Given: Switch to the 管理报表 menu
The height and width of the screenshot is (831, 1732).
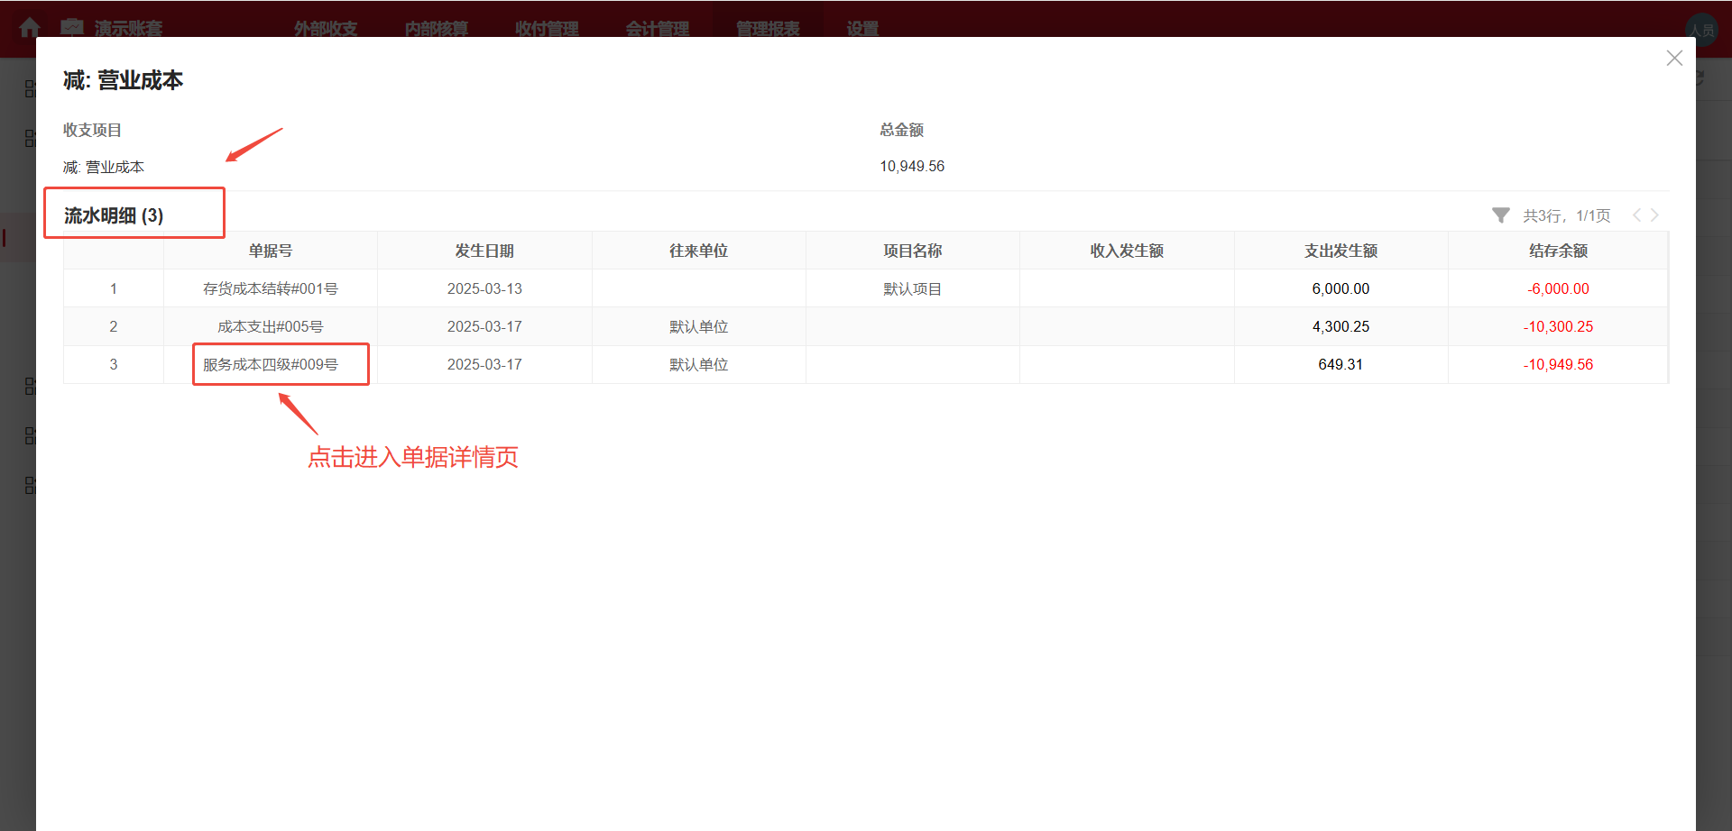Looking at the screenshot, I should [767, 28].
